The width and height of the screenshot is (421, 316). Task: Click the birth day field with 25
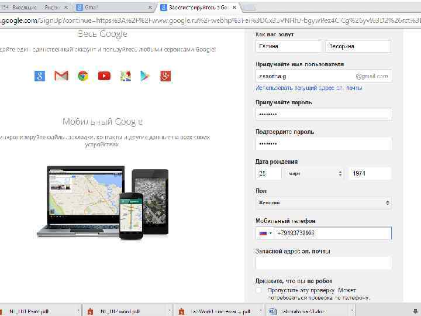[x=268, y=174]
